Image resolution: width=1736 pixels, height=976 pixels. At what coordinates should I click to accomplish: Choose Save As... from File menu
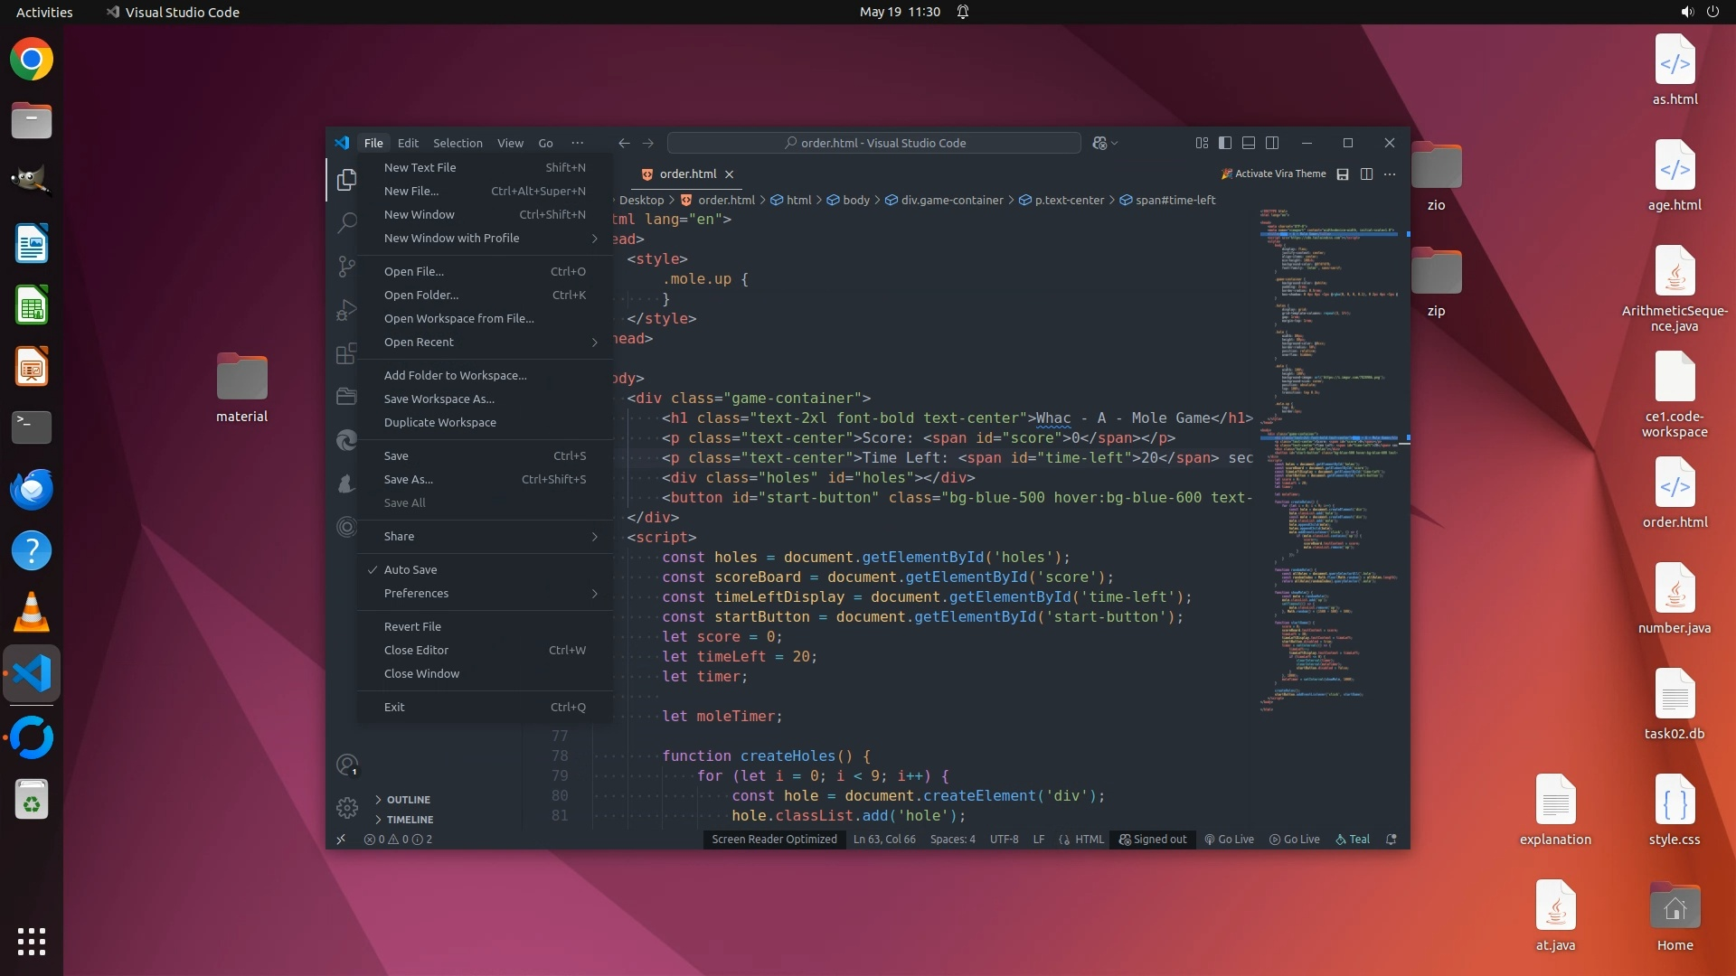(x=409, y=480)
